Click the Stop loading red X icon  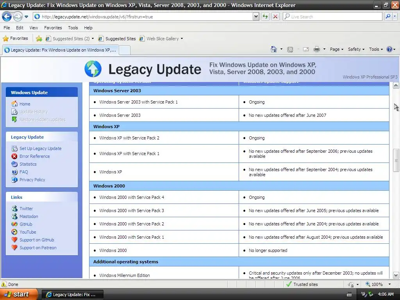click(x=275, y=16)
